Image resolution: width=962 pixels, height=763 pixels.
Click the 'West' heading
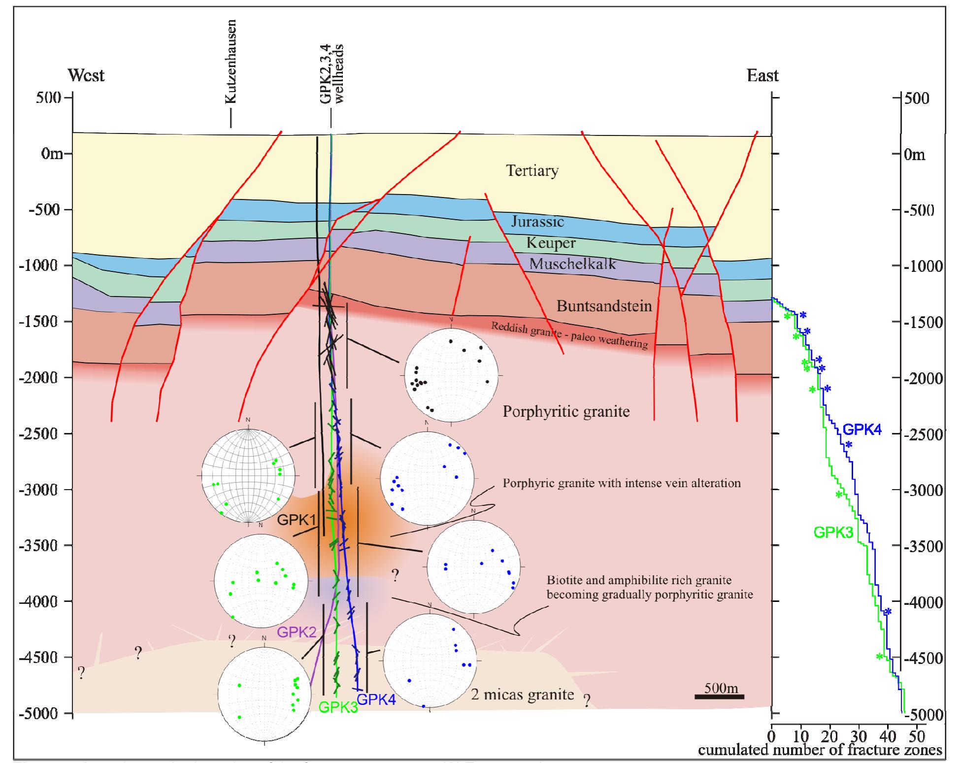point(86,75)
